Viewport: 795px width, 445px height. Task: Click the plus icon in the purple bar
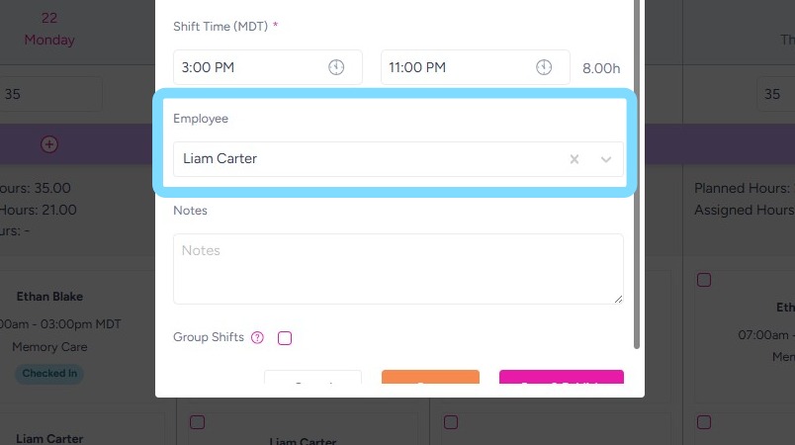[48, 143]
